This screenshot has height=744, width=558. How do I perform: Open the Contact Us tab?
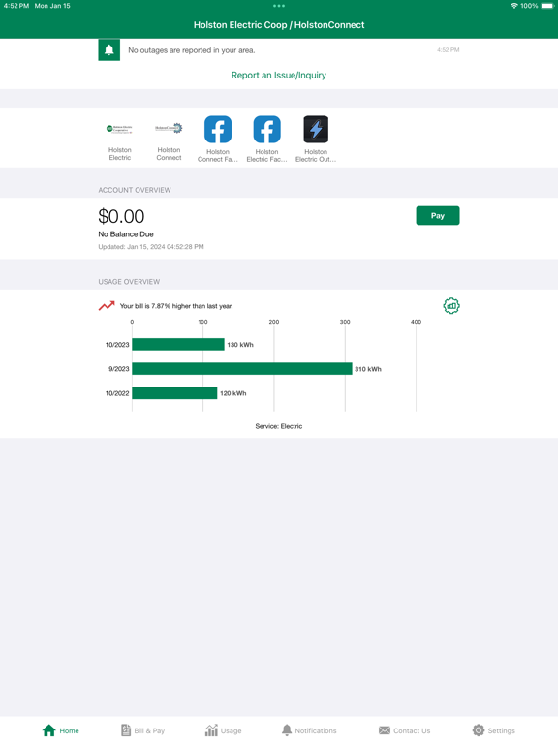[404, 730]
